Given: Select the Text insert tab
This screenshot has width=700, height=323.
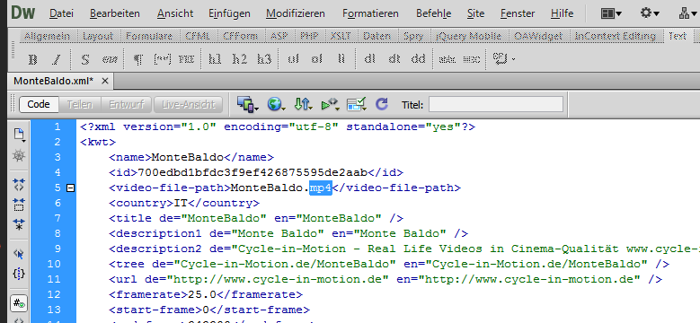Looking at the screenshot, I should pos(678,36).
